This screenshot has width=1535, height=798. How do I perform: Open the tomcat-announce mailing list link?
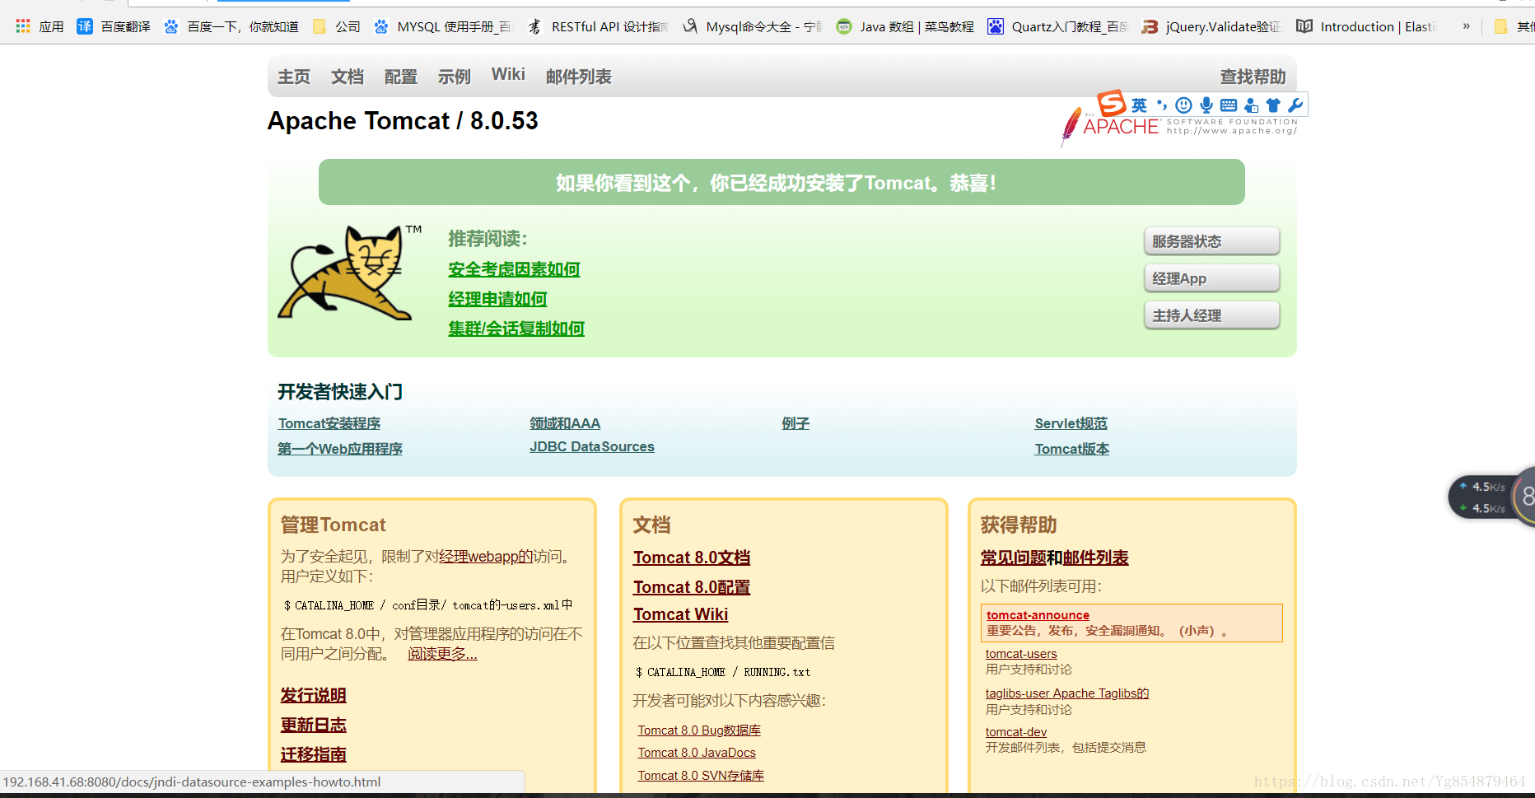click(x=1038, y=615)
